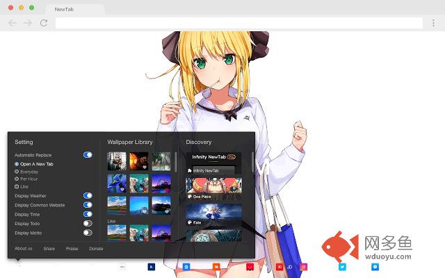Image resolution: width=445 pixels, height=278 pixels.
Task: Open the About us link
Action: [24, 249]
